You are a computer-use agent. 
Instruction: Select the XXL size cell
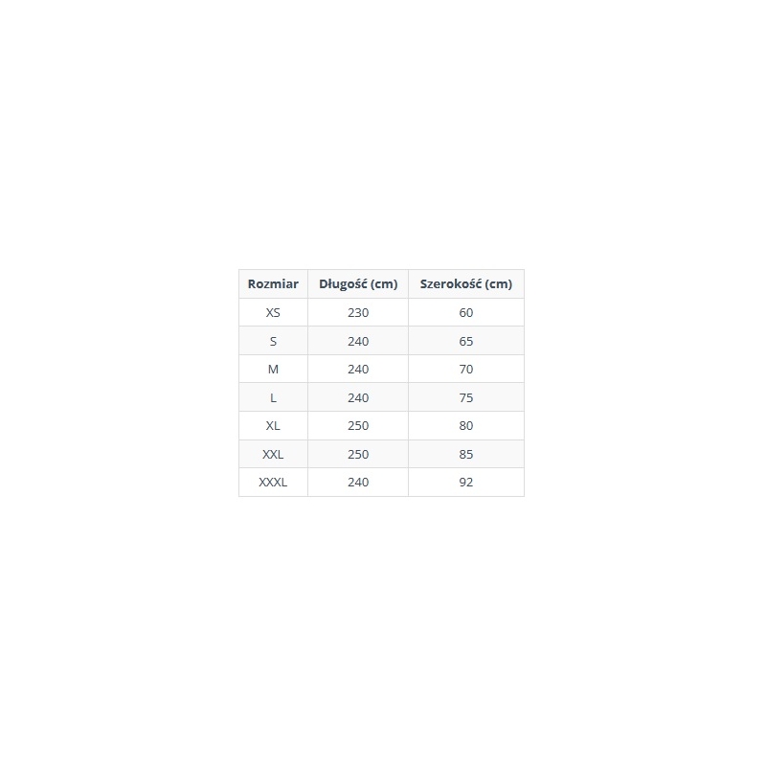(273, 454)
